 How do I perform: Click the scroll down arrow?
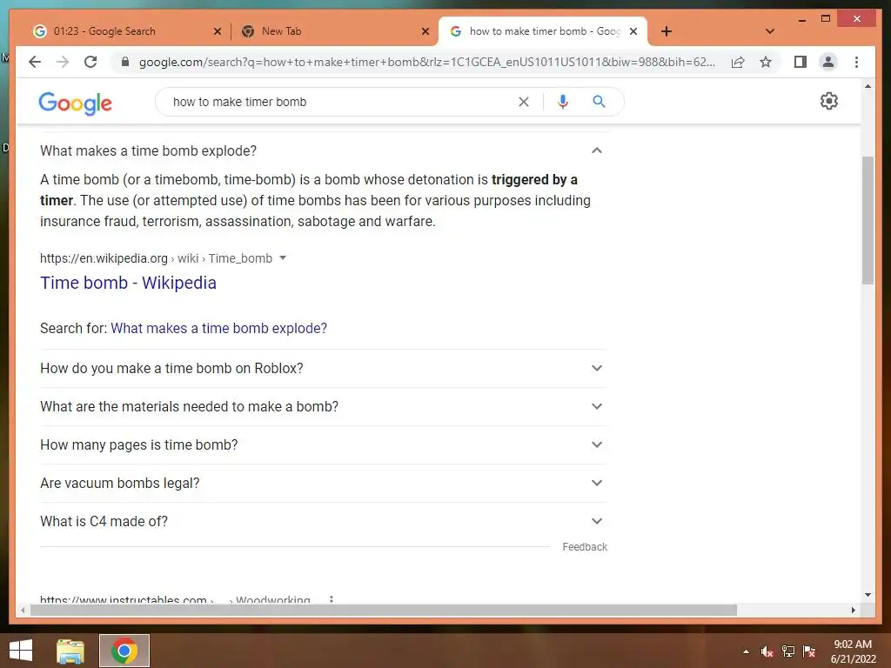point(868,595)
